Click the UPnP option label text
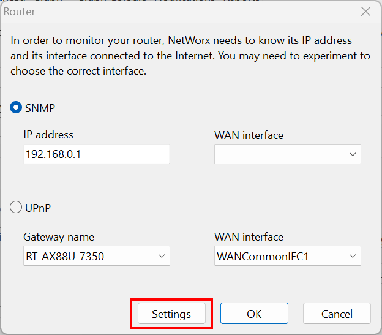The image size is (382, 335). click(38, 208)
